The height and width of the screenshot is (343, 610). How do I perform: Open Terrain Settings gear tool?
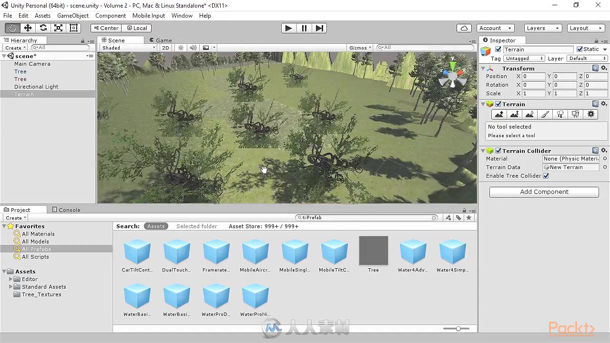point(591,114)
